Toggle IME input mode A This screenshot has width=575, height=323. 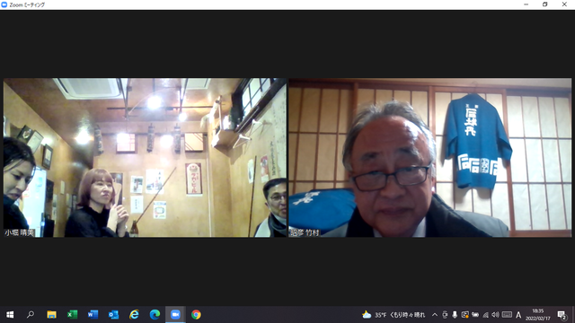click(518, 315)
